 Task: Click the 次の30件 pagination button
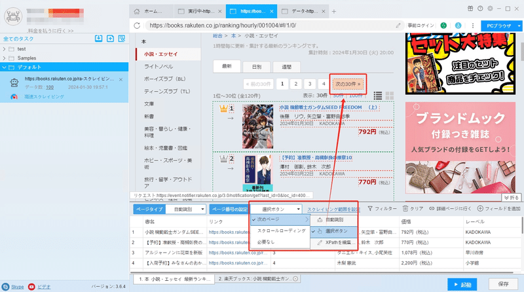pyautogui.click(x=348, y=84)
